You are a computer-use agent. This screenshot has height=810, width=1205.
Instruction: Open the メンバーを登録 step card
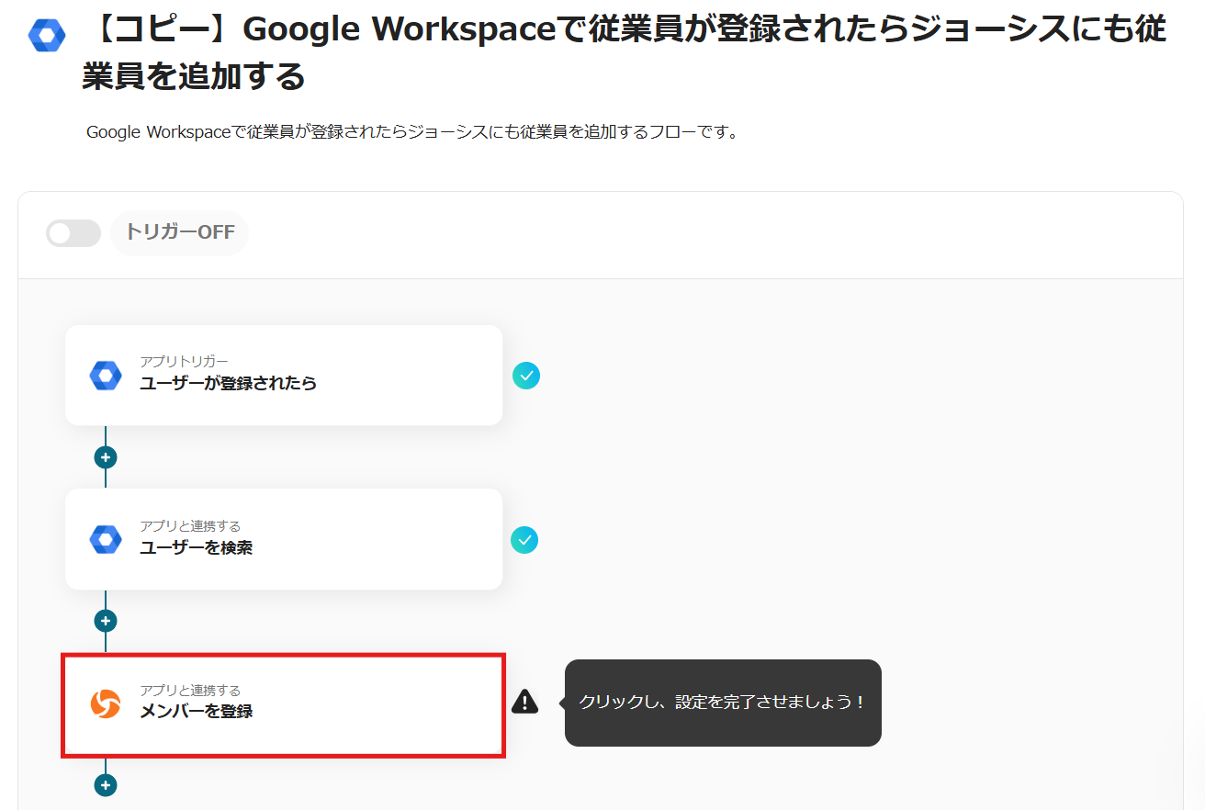tap(284, 704)
